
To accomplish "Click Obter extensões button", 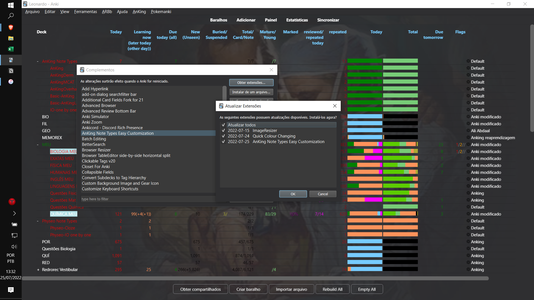I will [x=251, y=82].
